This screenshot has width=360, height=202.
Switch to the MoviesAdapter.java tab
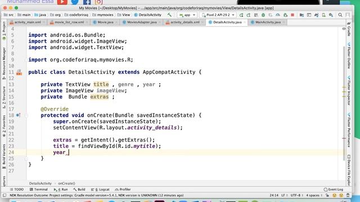(x=142, y=22)
